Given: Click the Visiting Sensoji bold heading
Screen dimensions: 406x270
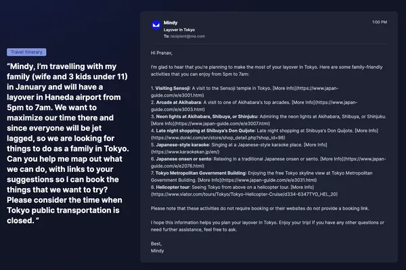Looking at the screenshot, I should click(x=173, y=88).
